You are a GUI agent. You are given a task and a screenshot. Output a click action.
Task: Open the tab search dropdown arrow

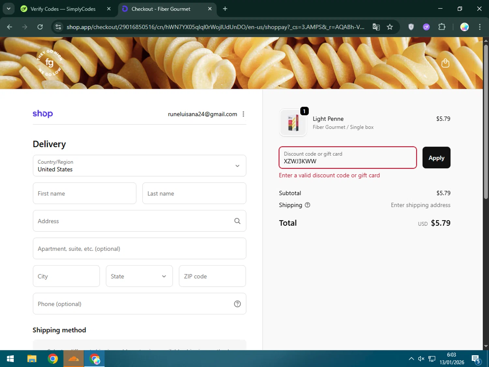pyautogui.click(x=9, y=9)
